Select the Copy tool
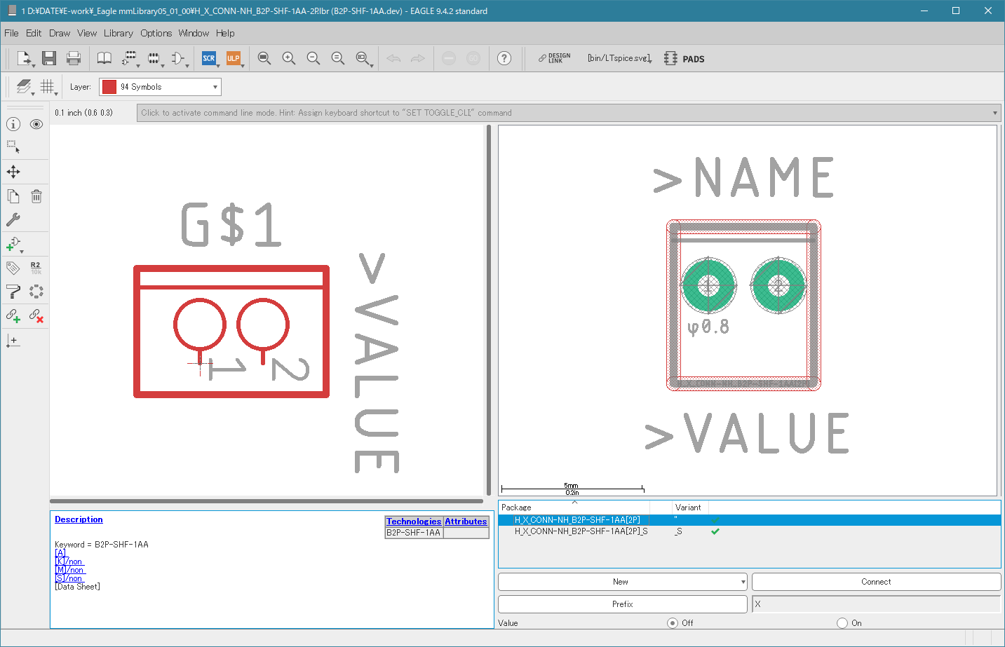This screenshot has height=647, width=1005. pyautogui.click(x=13, y=196)
